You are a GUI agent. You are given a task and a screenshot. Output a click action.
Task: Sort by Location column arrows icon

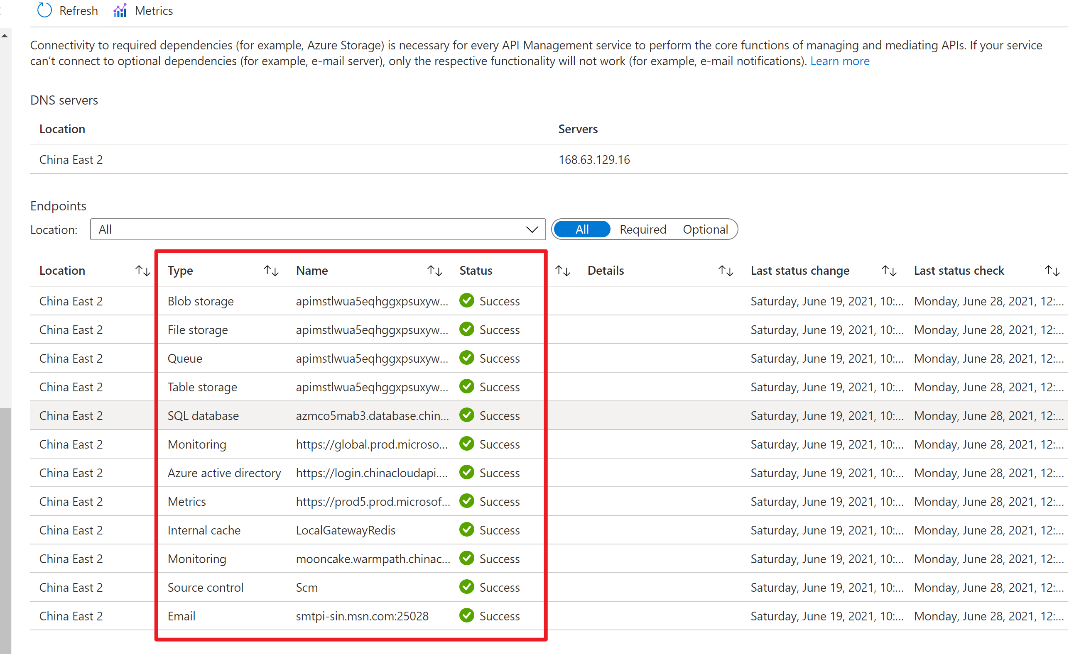pyautogui.click(x=142, y=271)
